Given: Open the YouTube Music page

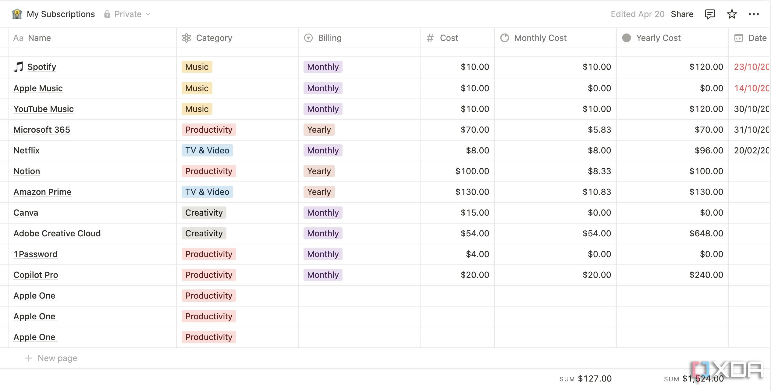Looking at the screenshot, I should (x=44, y=109).
